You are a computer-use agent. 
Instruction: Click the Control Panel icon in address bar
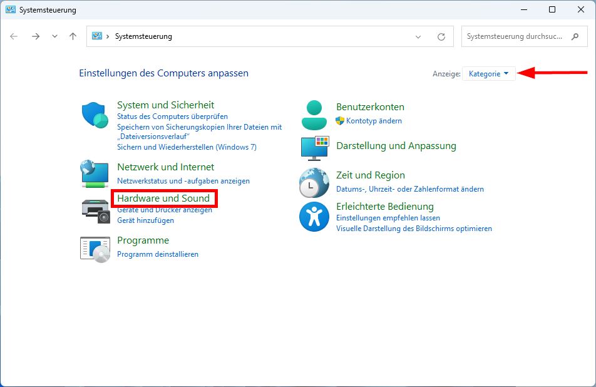97,36
